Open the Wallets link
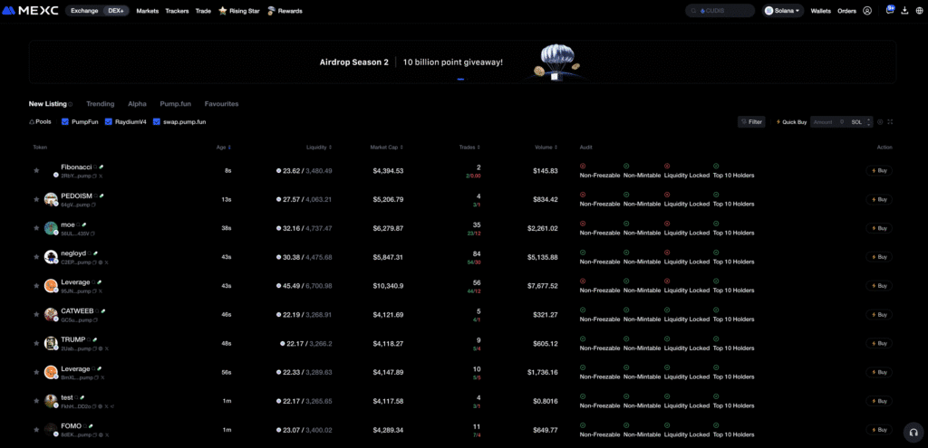This screenshot has width=928, height=448. coord(821,11)
